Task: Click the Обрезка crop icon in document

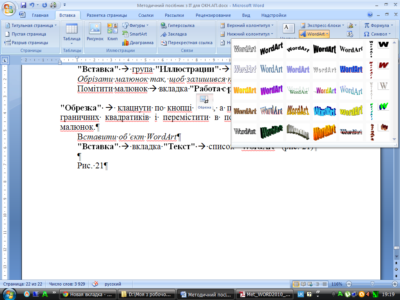Action: click(204, 102)
